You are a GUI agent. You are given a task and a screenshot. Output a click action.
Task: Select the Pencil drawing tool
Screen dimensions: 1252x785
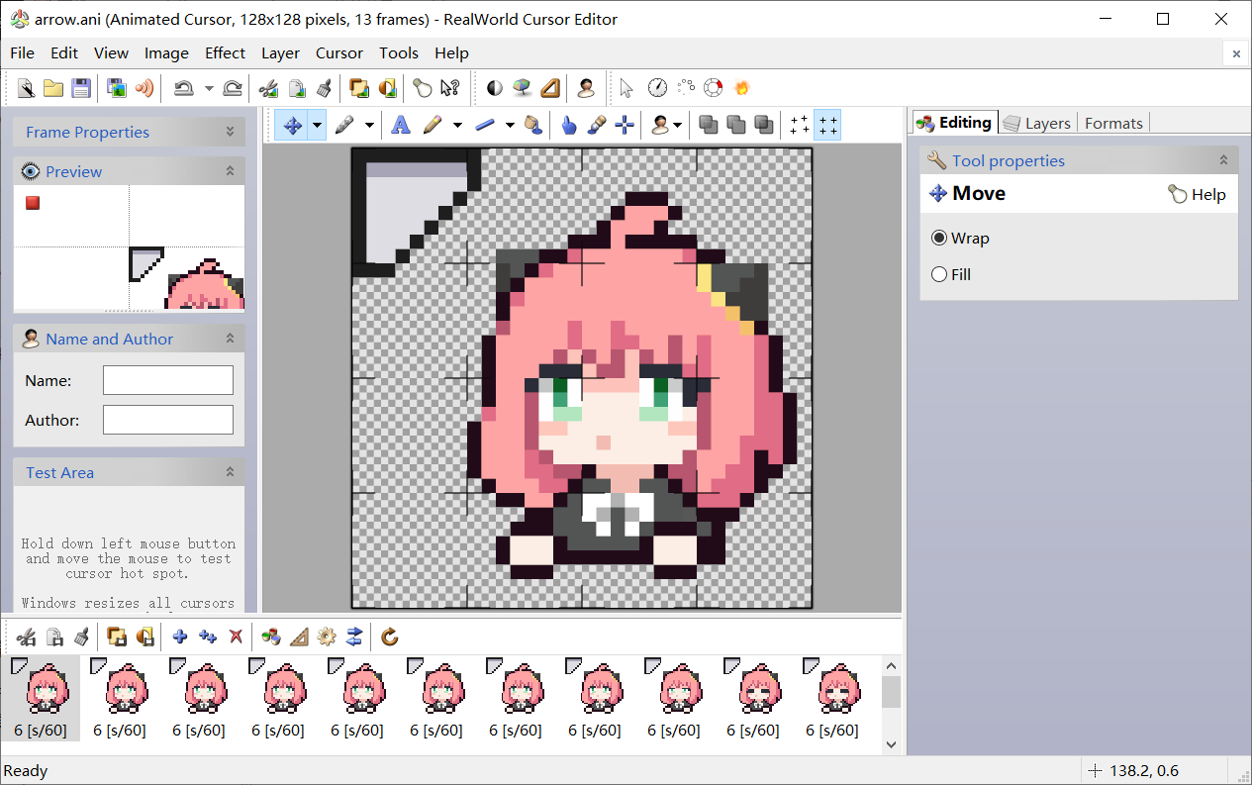[433, 125]
